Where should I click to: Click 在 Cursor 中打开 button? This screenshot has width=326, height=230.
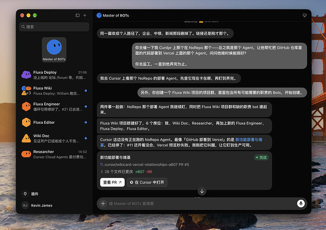pos(147,182)
